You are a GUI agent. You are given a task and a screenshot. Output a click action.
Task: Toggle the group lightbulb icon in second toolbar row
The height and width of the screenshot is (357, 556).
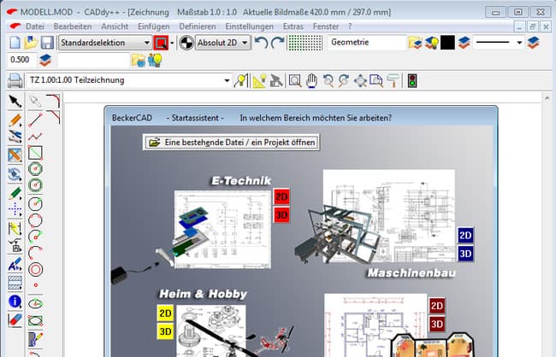coord(155,60)
